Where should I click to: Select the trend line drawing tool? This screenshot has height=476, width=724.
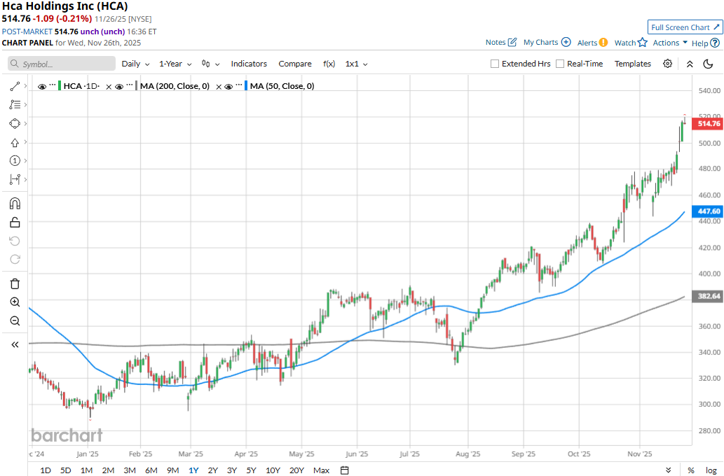coord(15,86)
